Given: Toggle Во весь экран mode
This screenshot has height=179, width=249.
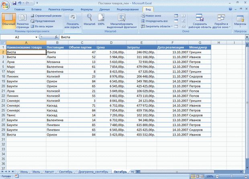Looking at the screenshot, I should pos(42,26).
